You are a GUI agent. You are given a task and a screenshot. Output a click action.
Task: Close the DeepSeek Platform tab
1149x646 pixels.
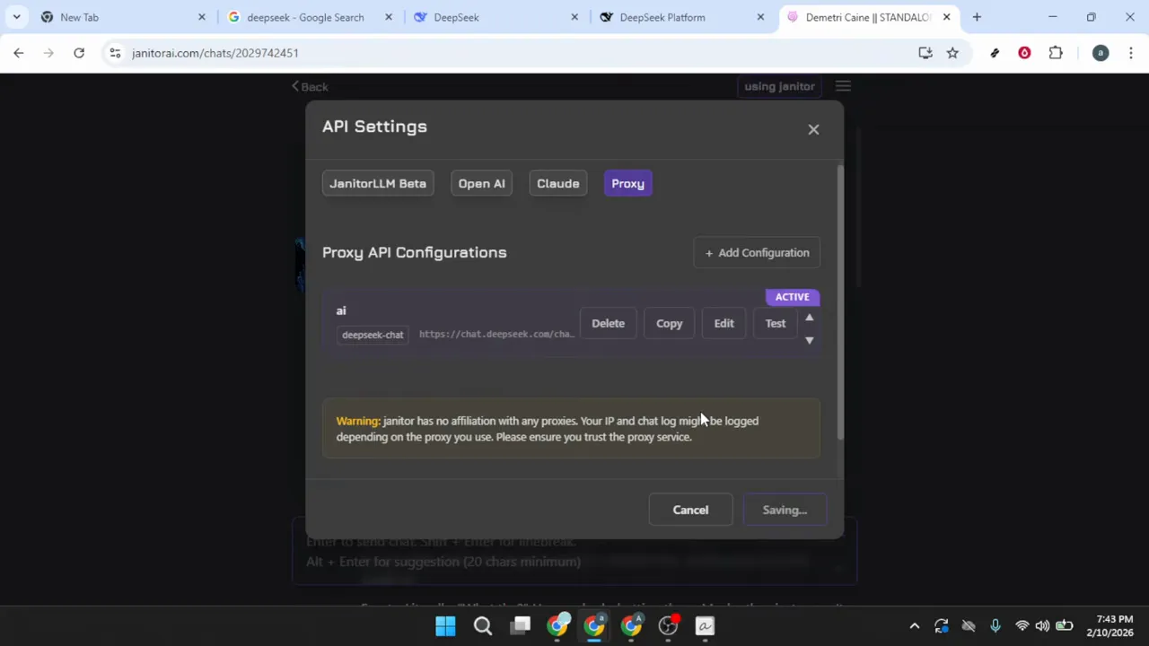(x=760, y=17)
